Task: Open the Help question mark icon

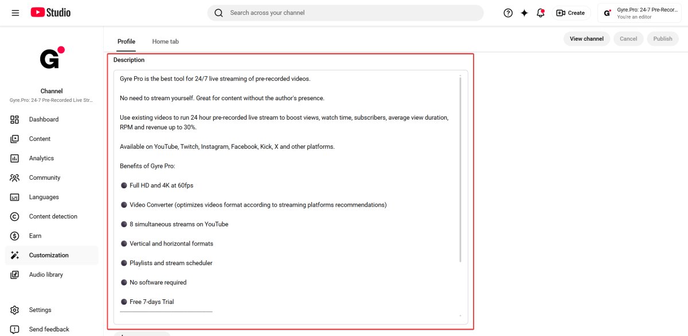Action: [x=508, y=13]
